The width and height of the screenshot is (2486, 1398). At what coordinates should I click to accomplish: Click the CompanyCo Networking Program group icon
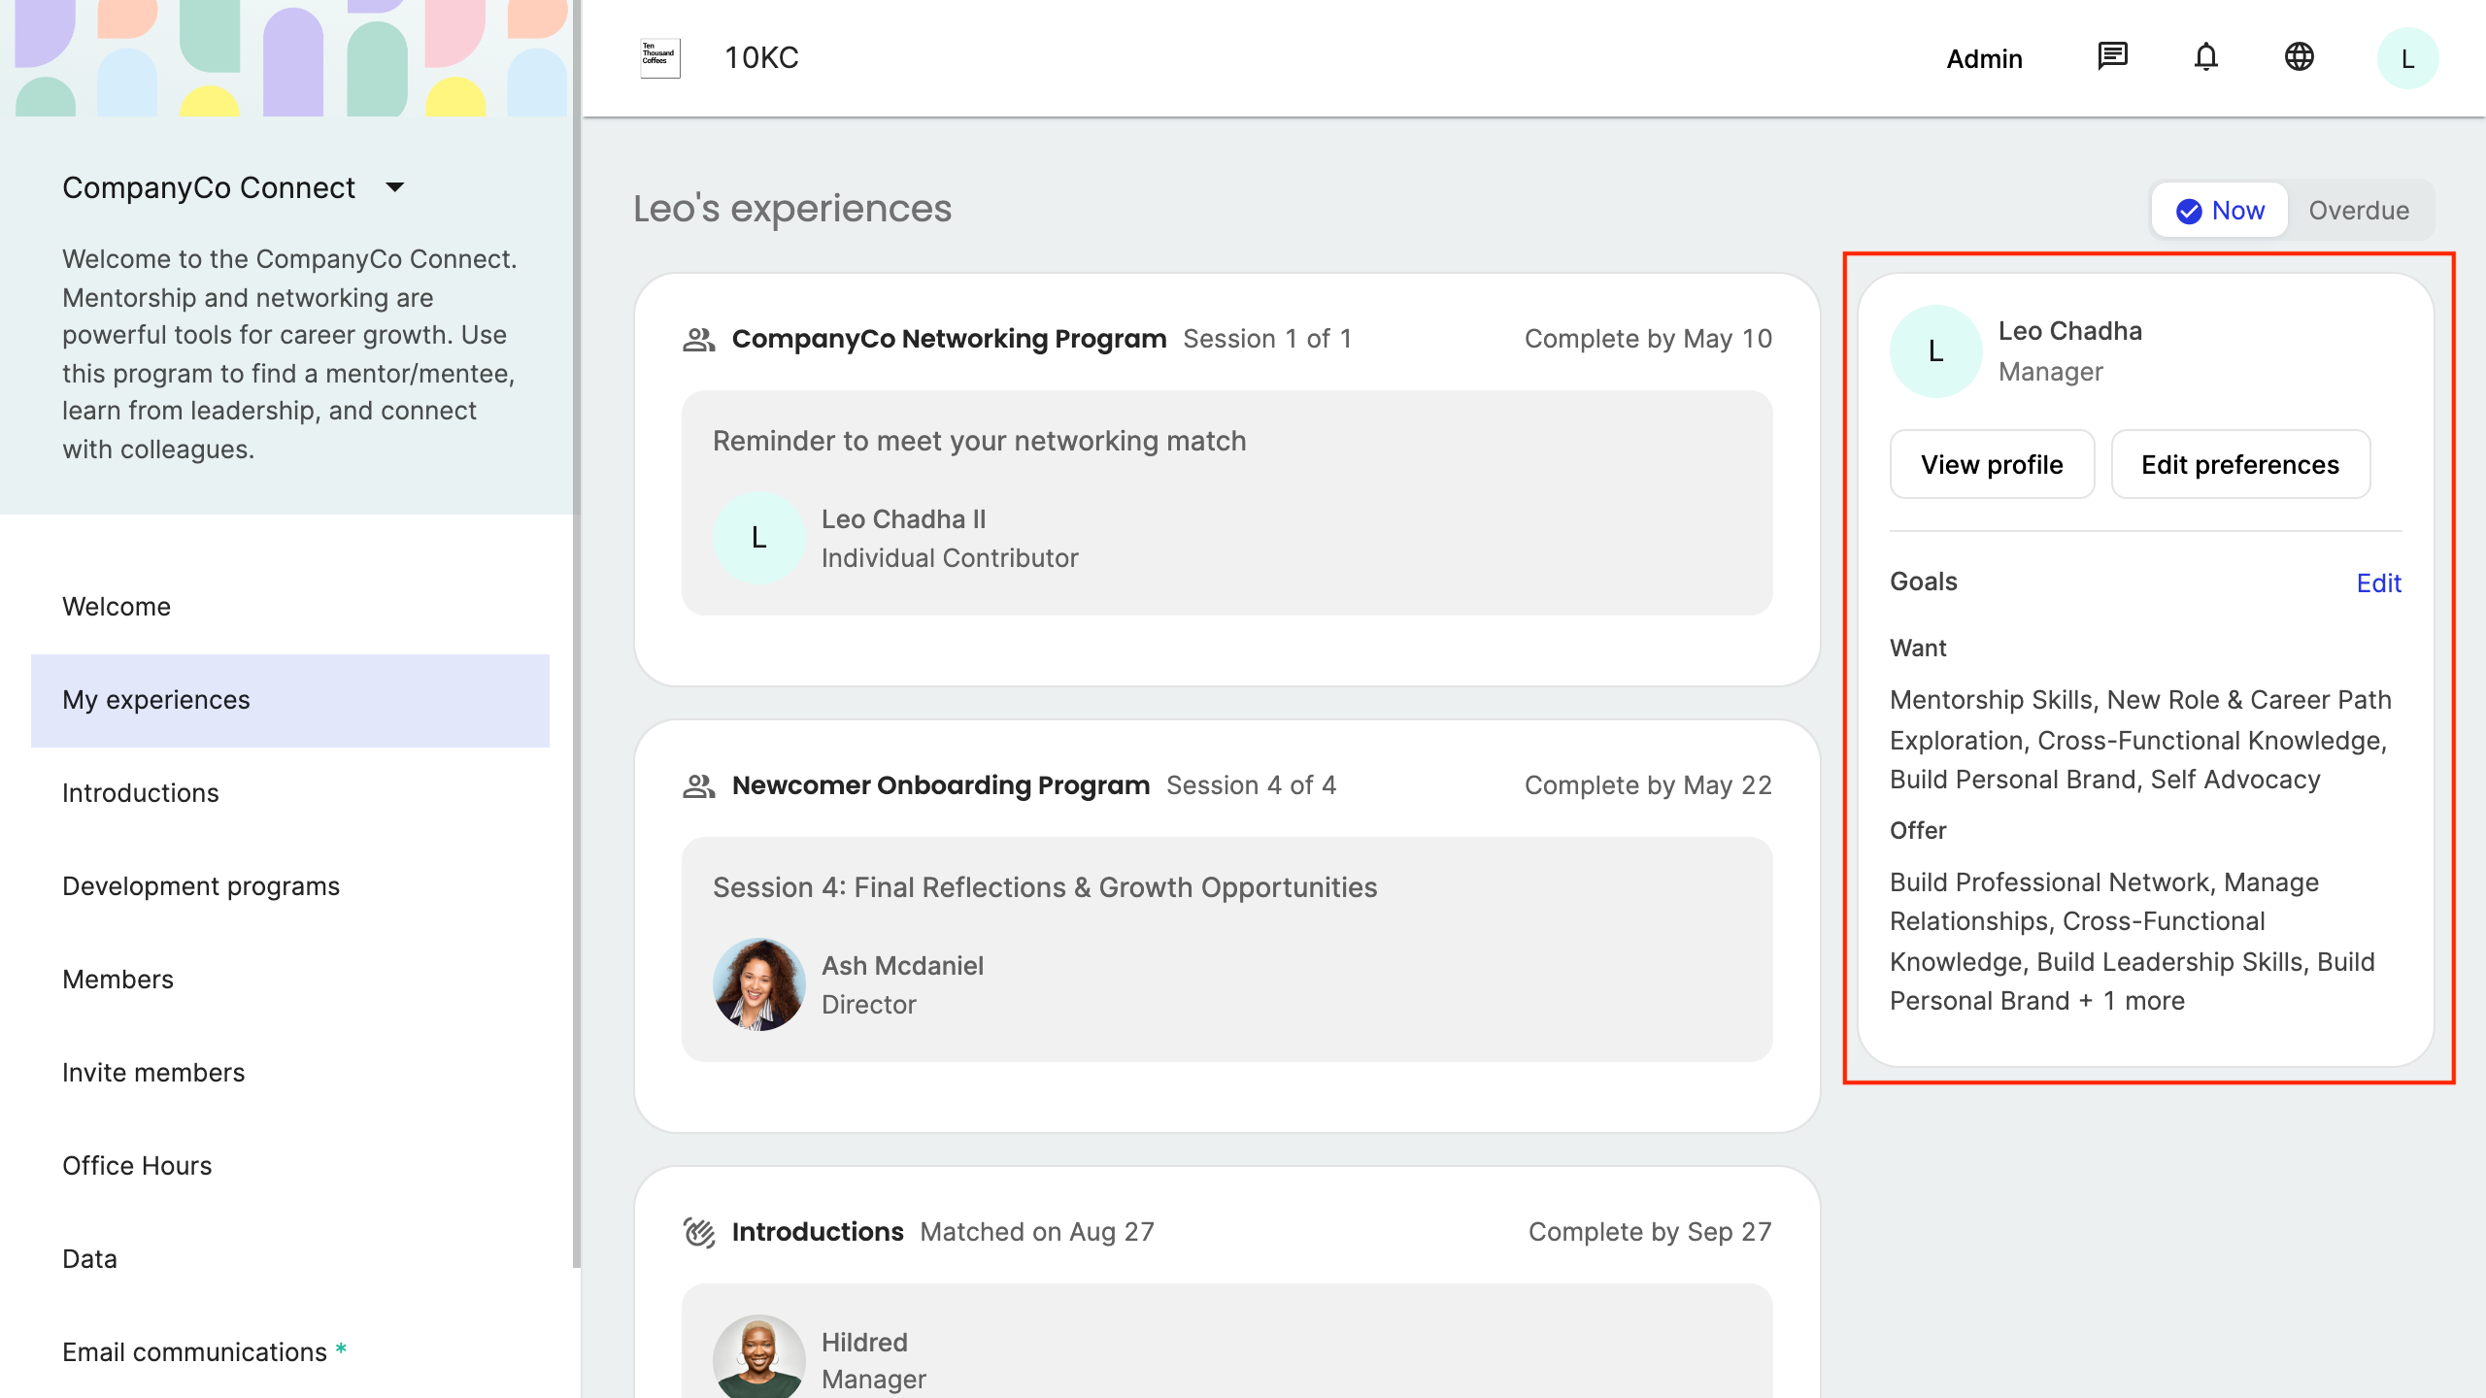699,339
